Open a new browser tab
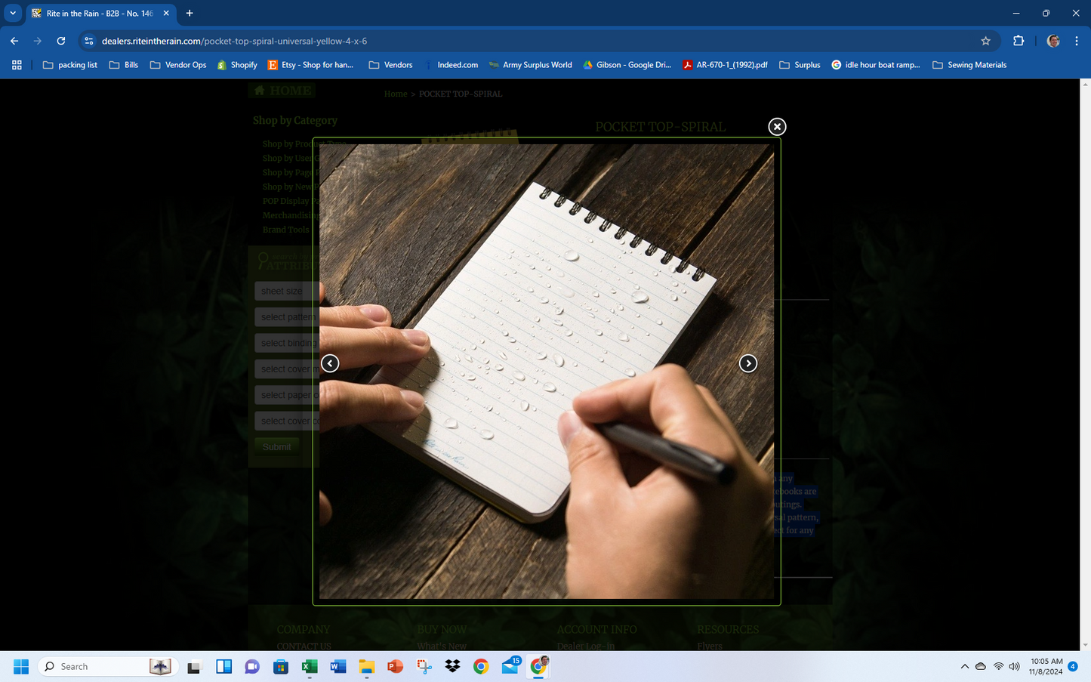This screenshot has height=682, width=1091. 190,13
